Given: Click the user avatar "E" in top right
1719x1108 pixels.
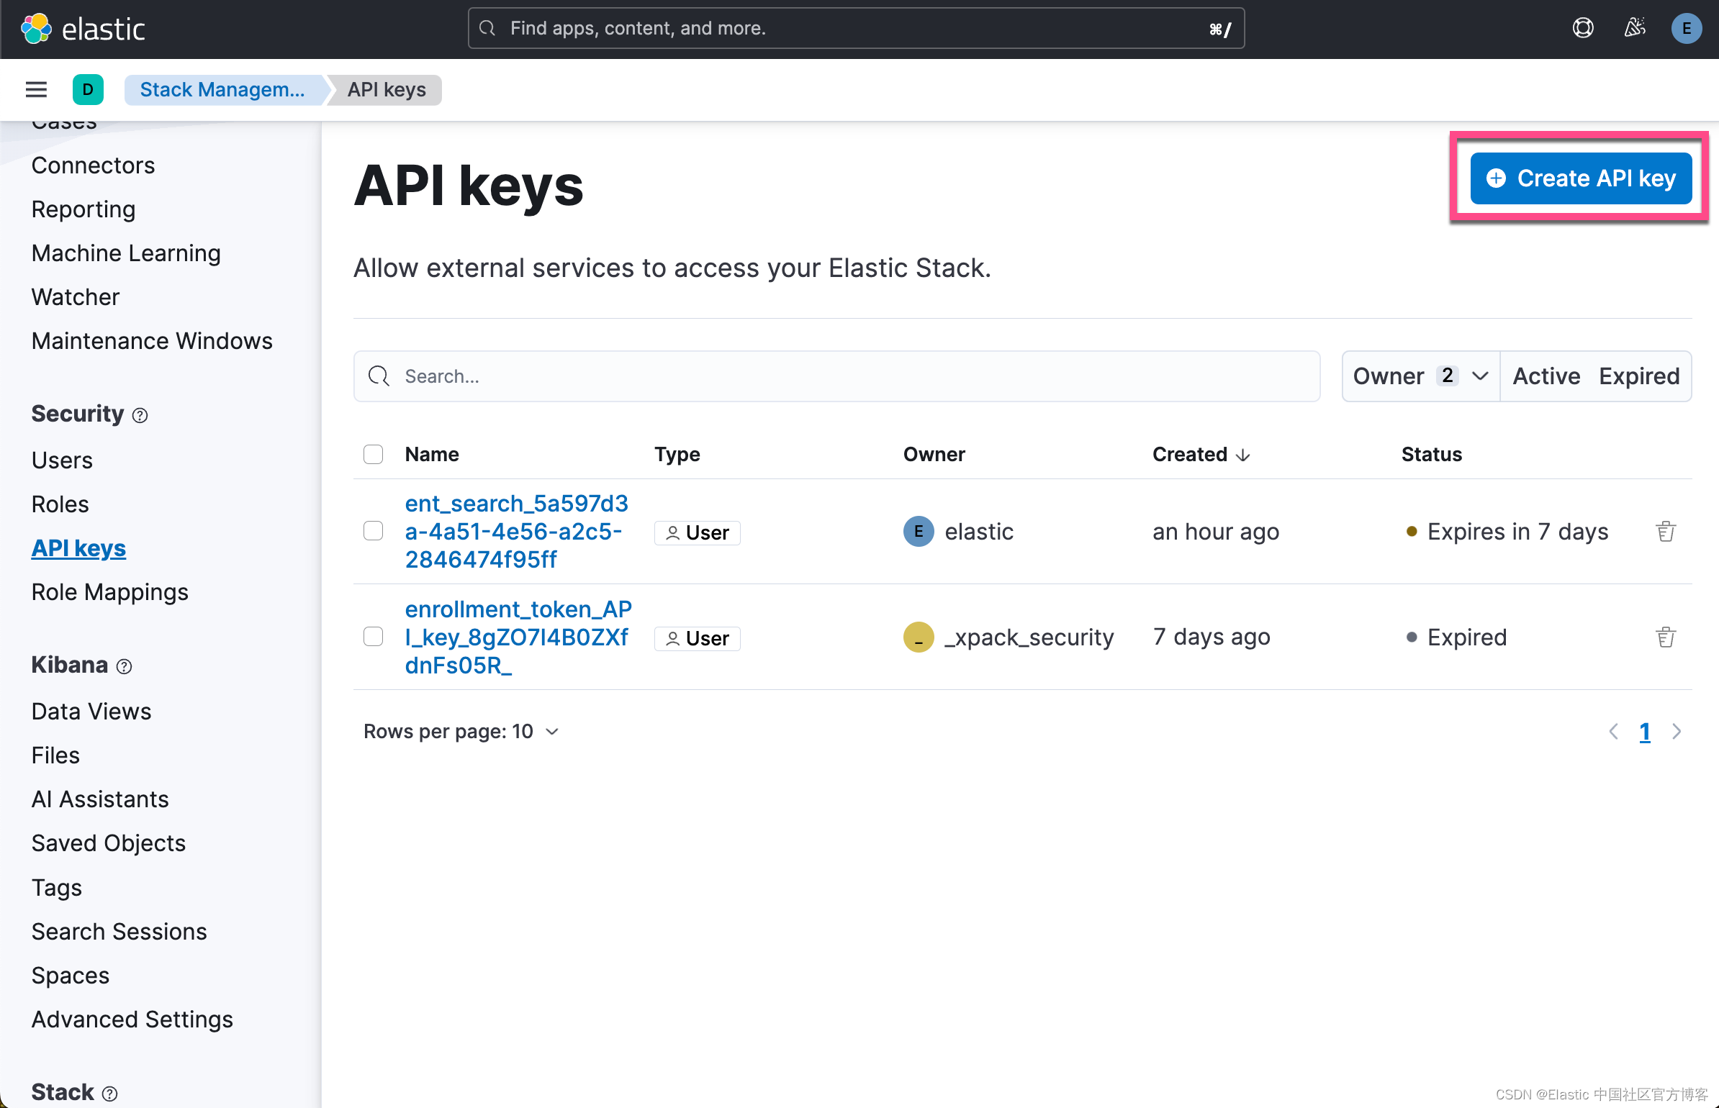Looking at the screenshot, I should [x=1687, y=28].
